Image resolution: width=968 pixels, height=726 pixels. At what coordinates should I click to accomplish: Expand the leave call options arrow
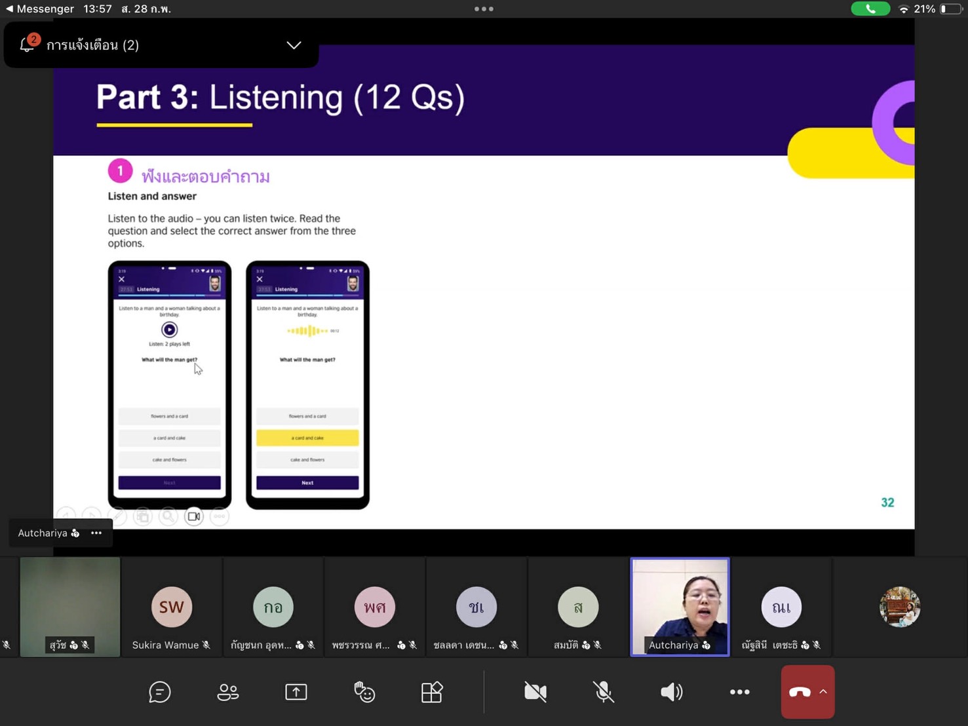[823, 692]
